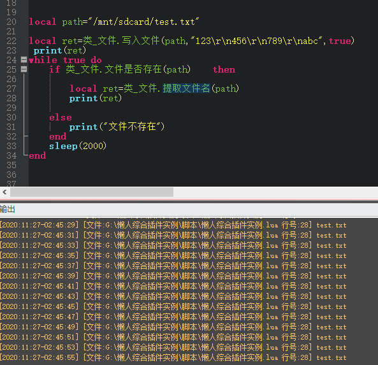Click line number 27 in gutter
This screenshot has width=378, height=365.
[11, 89]
